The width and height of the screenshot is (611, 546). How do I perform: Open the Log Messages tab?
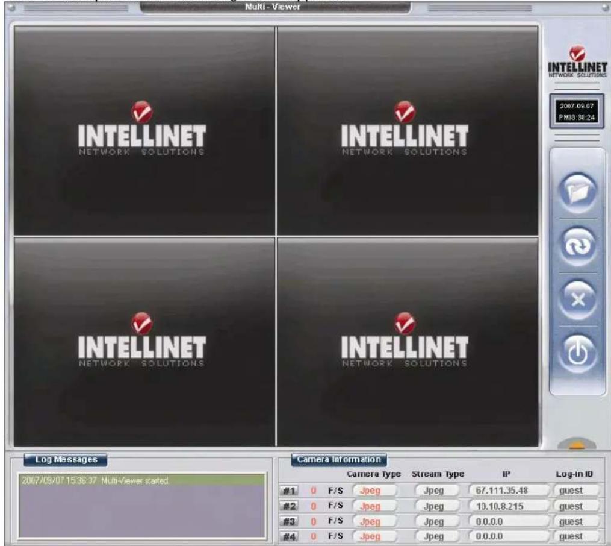(66, 459)
